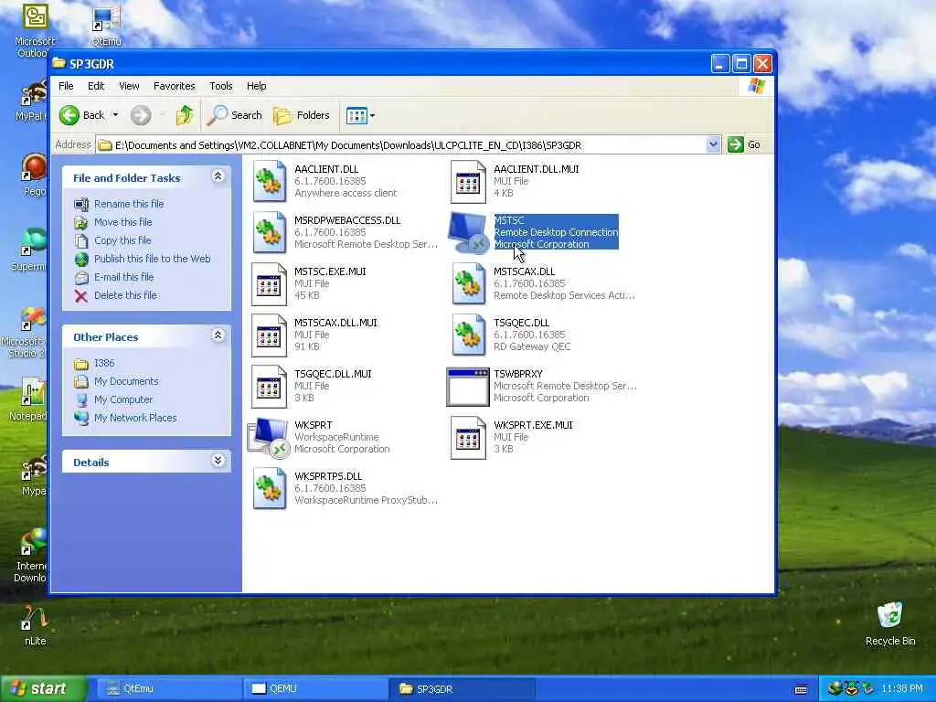The width and height of the screenshot is (936, 702).
Task: Open the Tools menu
Action: click(221, 86)
